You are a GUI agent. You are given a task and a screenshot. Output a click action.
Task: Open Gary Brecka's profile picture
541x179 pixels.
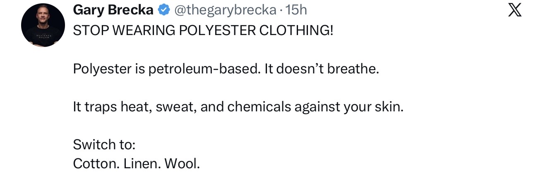43,25
